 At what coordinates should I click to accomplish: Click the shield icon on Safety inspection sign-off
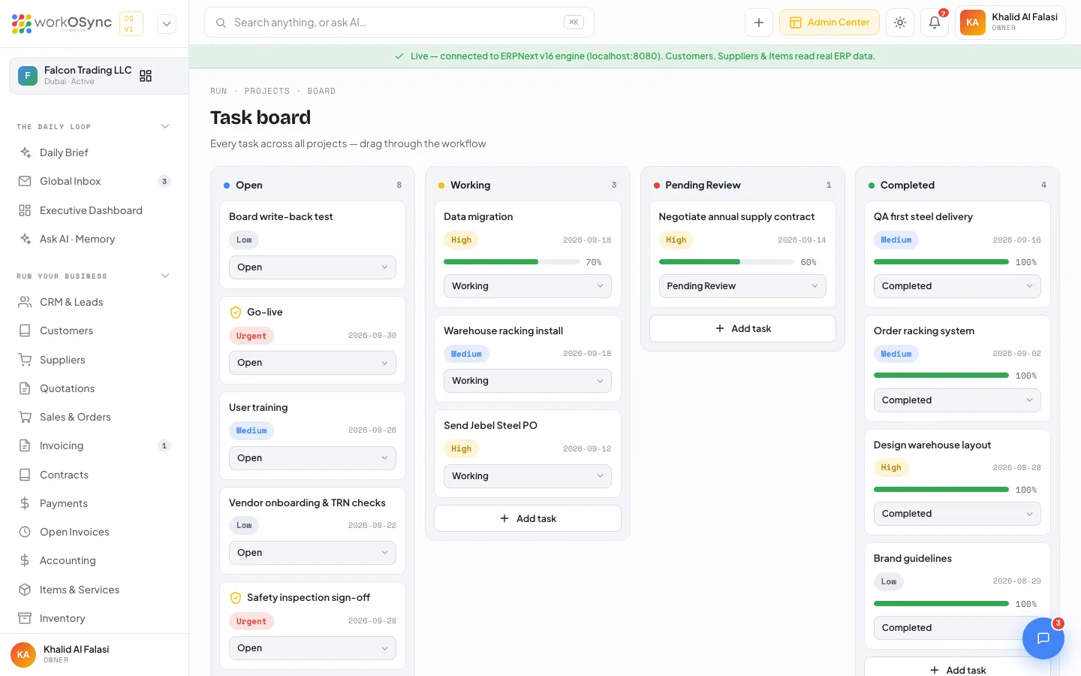[x=236, y=598]
